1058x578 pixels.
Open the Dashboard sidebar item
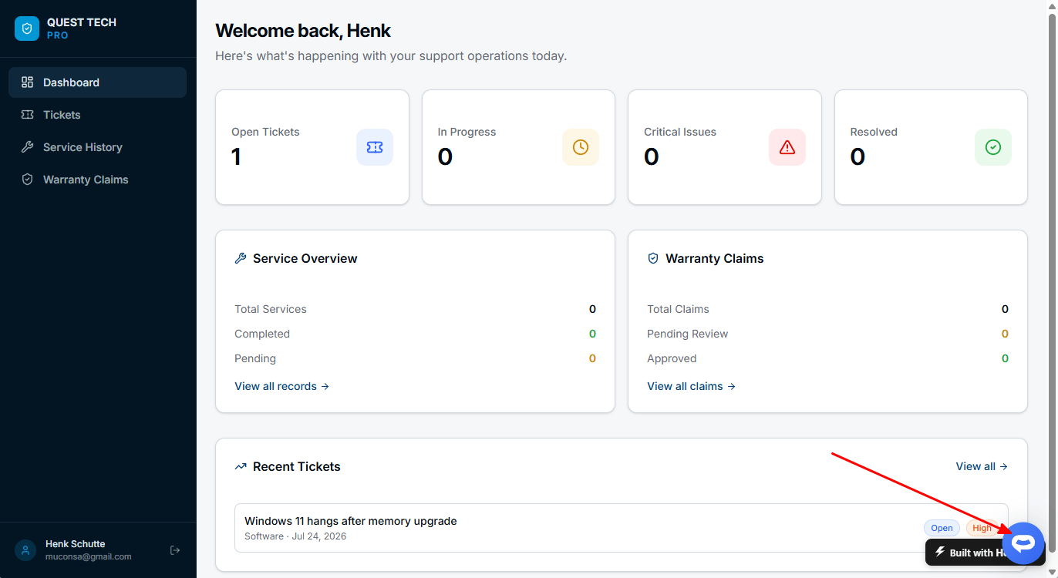[97, 82]
